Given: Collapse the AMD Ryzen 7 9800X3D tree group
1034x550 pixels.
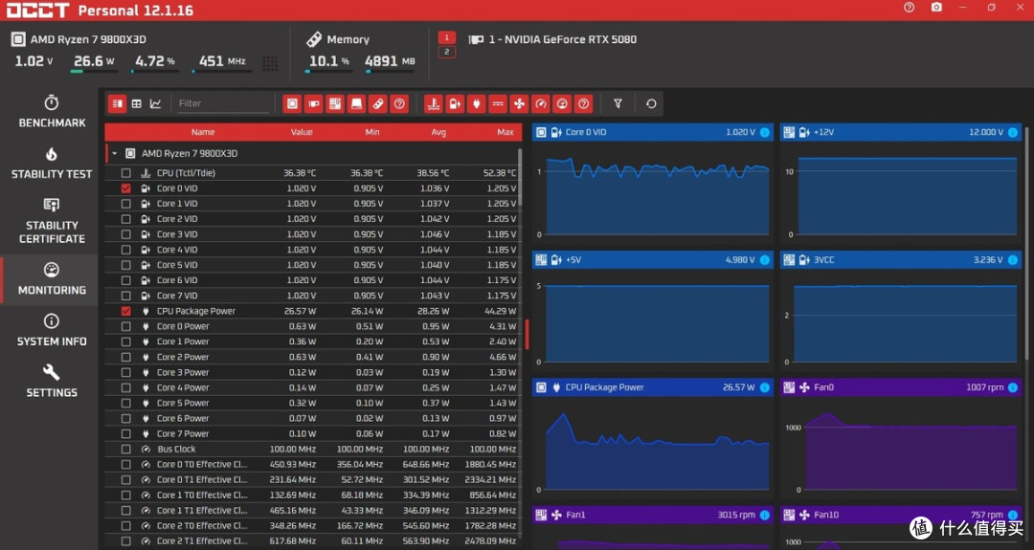Looking at the screenshot, I should pyautogui.click(x=114, y=153).
